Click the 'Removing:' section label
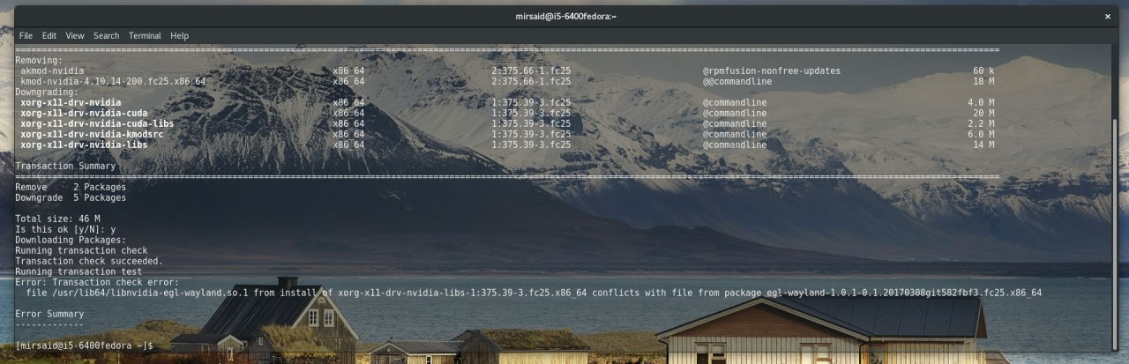The image size is (1129, 364). point(39,60)
